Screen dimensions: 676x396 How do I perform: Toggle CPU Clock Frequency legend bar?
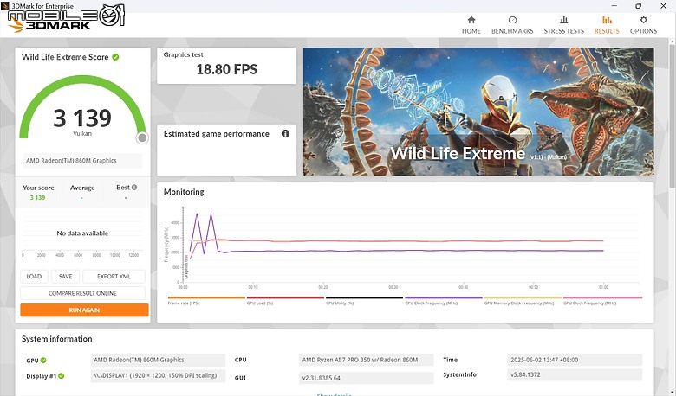pyautogui.click(x=444, y=297)
